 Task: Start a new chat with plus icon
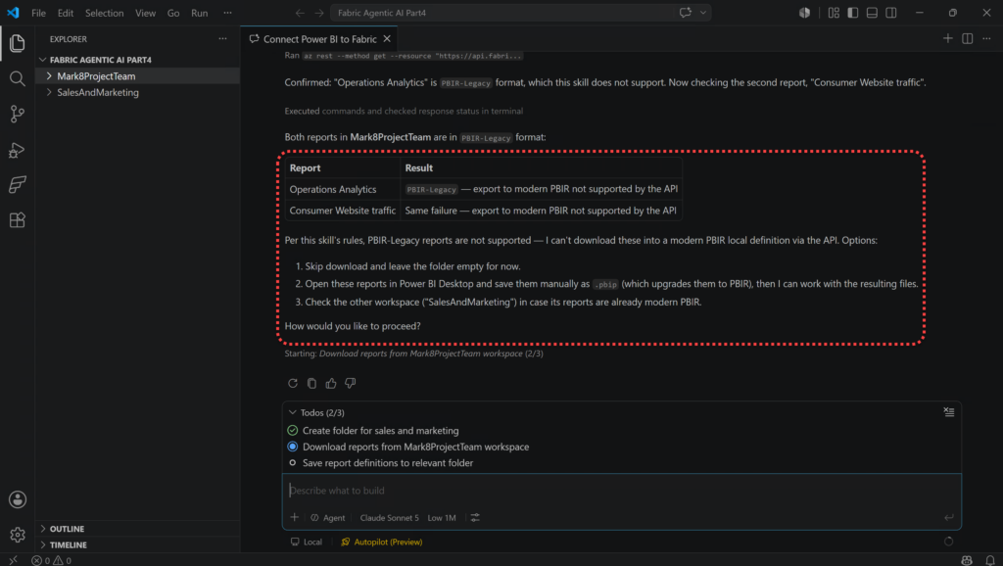948,39
